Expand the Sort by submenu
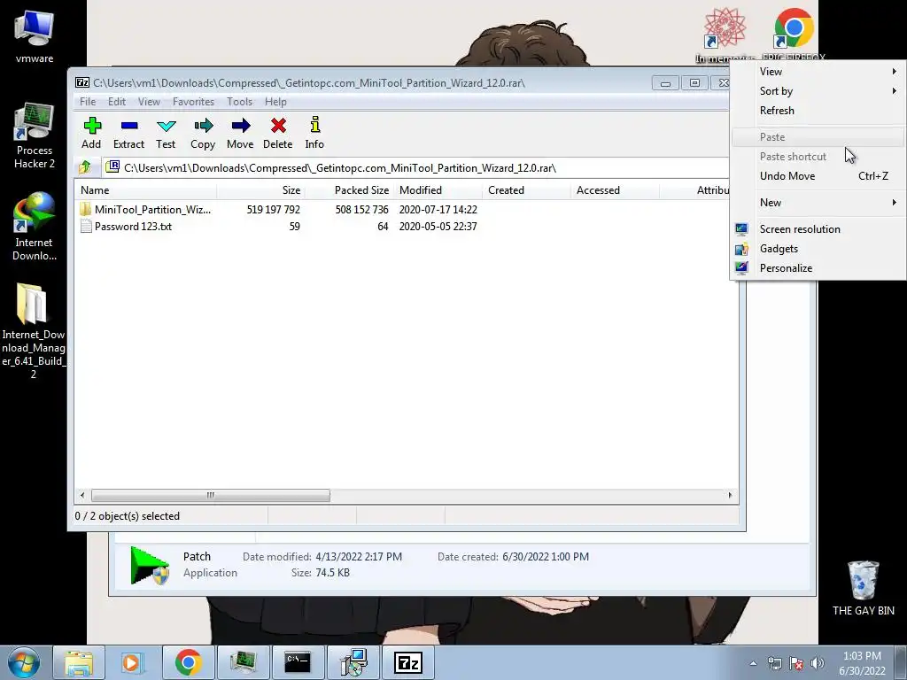Image resolution: width=907 pixels, height=680 pixels. [818, 91]
